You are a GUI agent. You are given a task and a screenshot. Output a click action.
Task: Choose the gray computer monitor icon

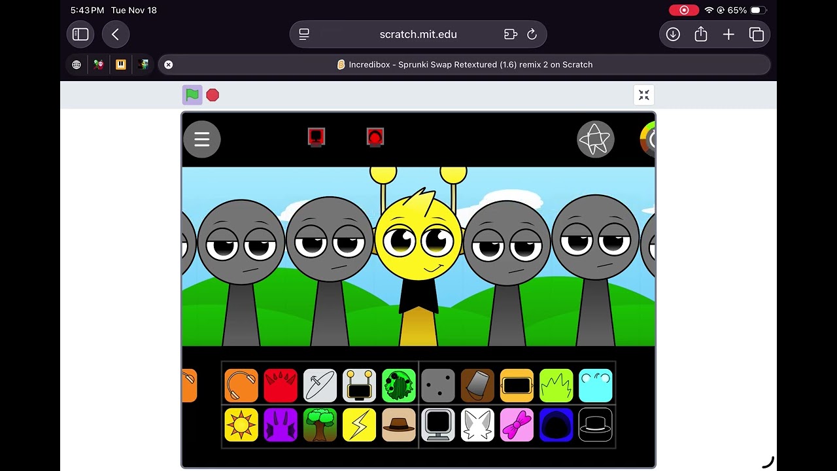click(438, 425)
